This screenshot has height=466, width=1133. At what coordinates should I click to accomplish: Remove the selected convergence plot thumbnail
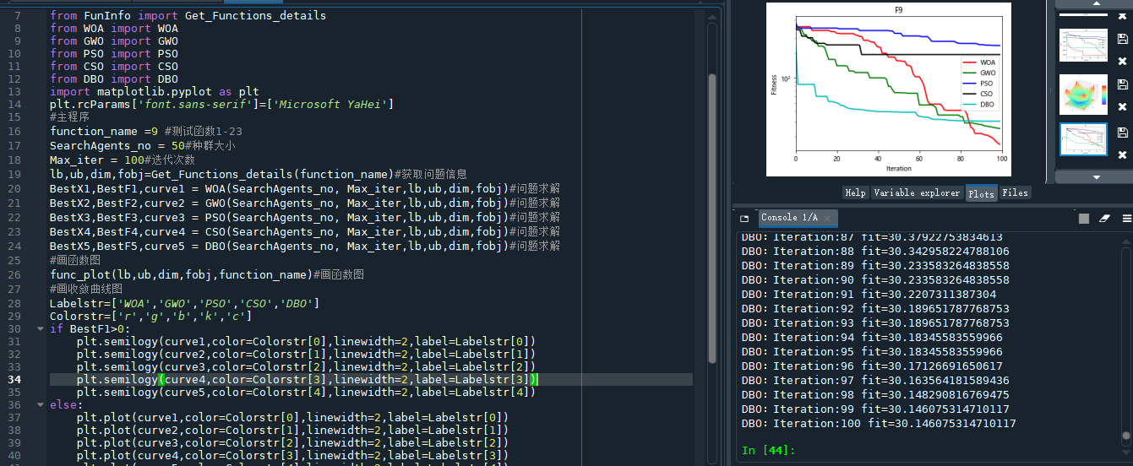tap(1122, 155)
